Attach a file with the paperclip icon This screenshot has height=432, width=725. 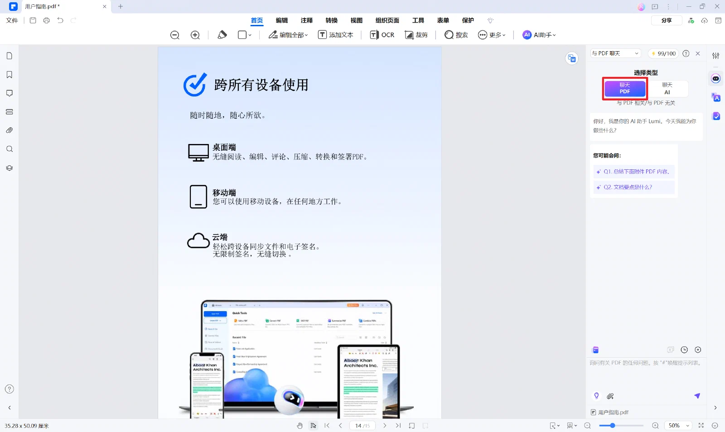click(x=610, y=396)
